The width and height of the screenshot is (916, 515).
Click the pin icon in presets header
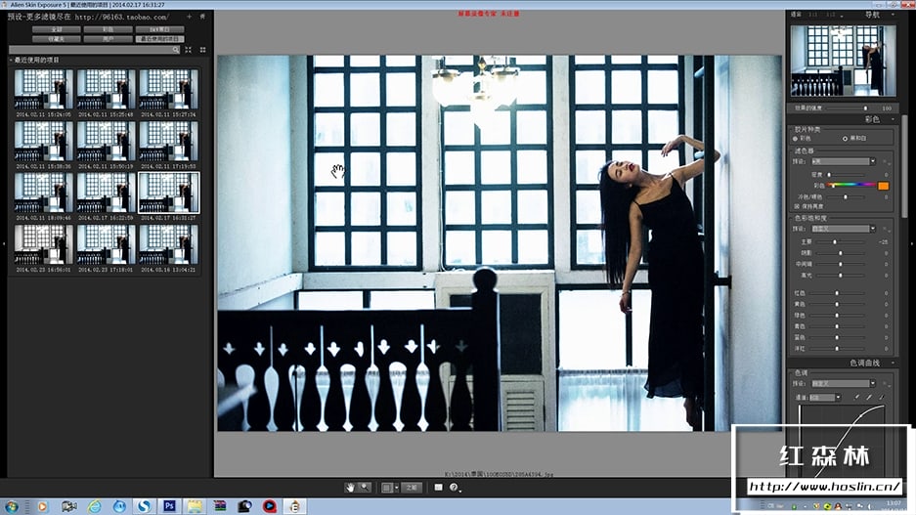click(x=202, y=17)
